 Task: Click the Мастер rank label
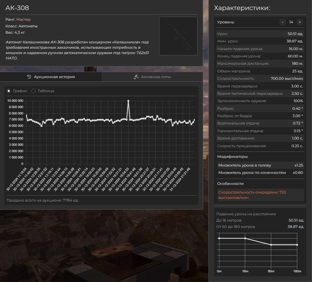coord(23,19)
